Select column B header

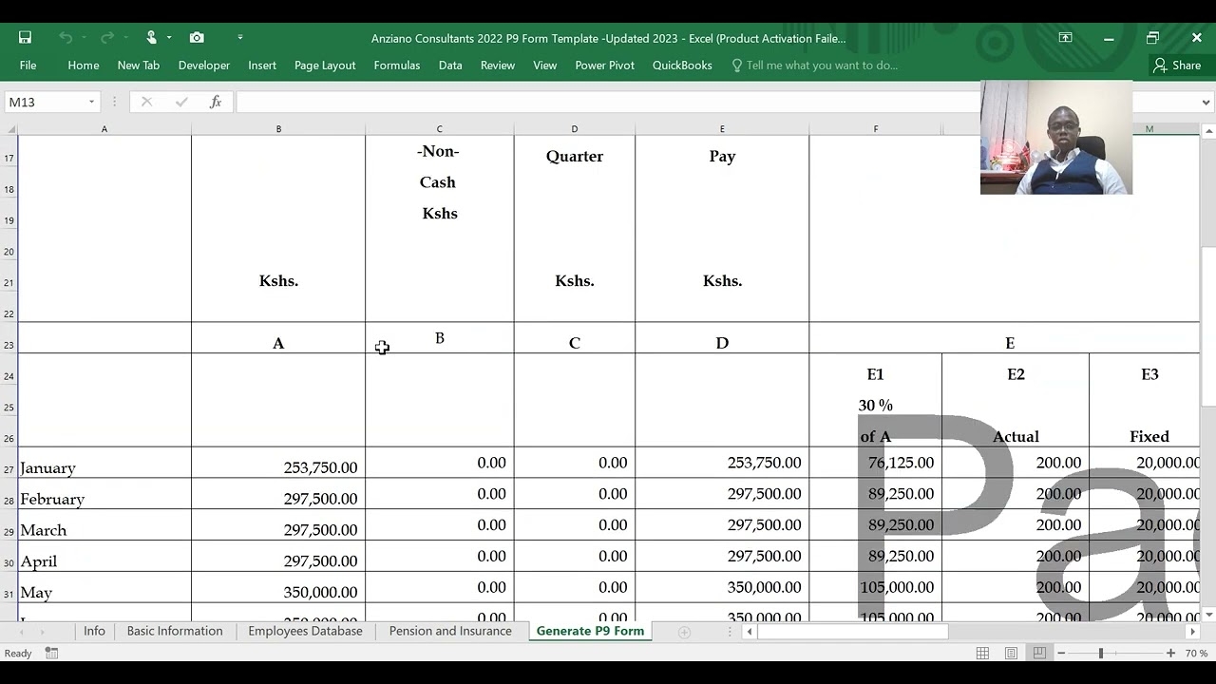pyautogui.click(x=278, y=128)
